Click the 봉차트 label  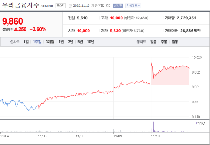click(141, 42)
